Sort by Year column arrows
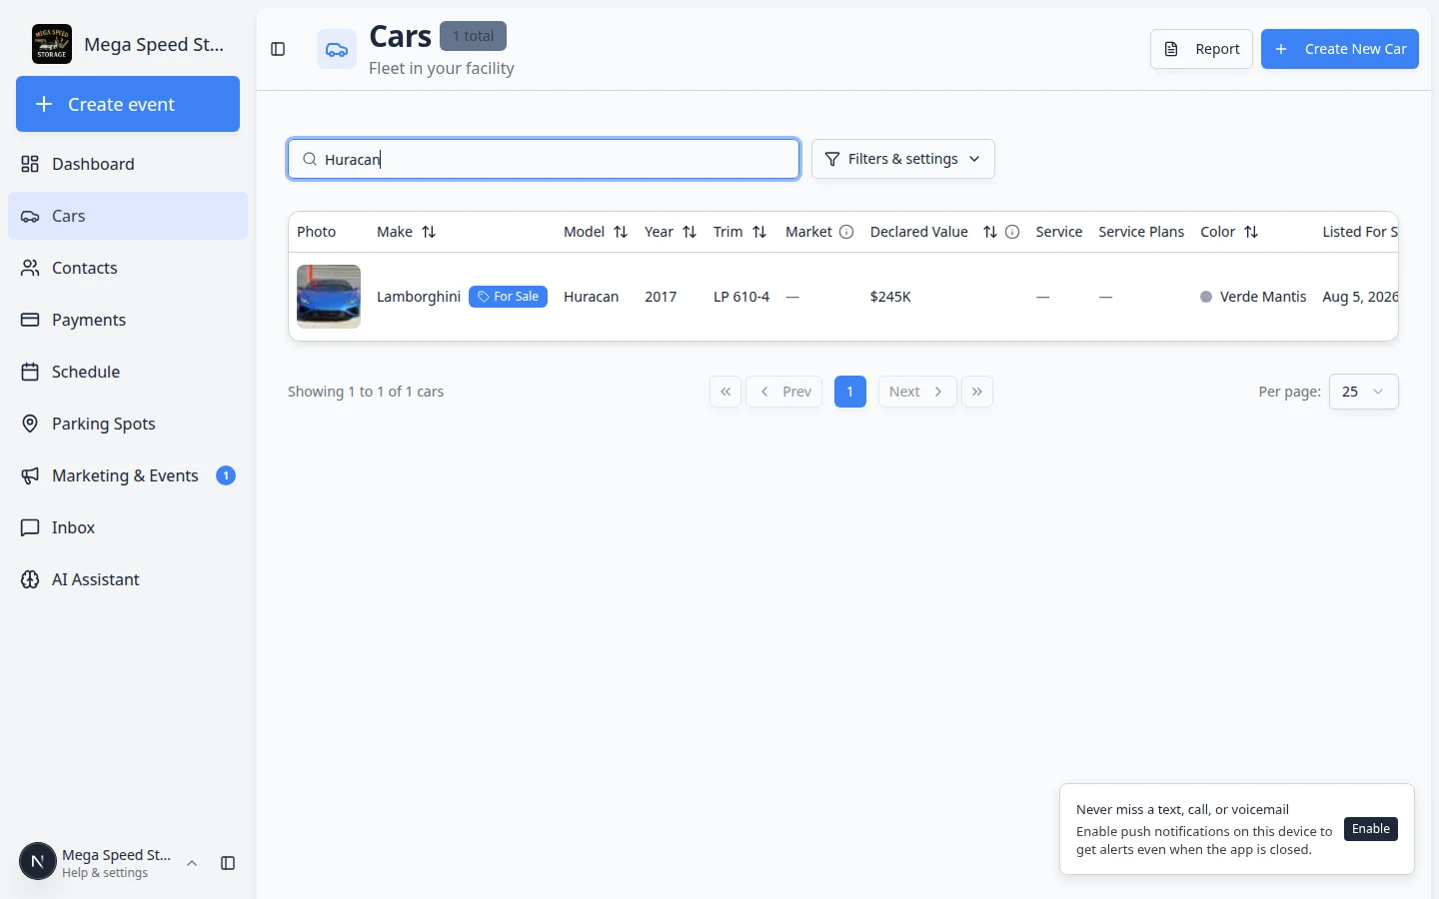Screen dimensions: 1439x899 690,232
